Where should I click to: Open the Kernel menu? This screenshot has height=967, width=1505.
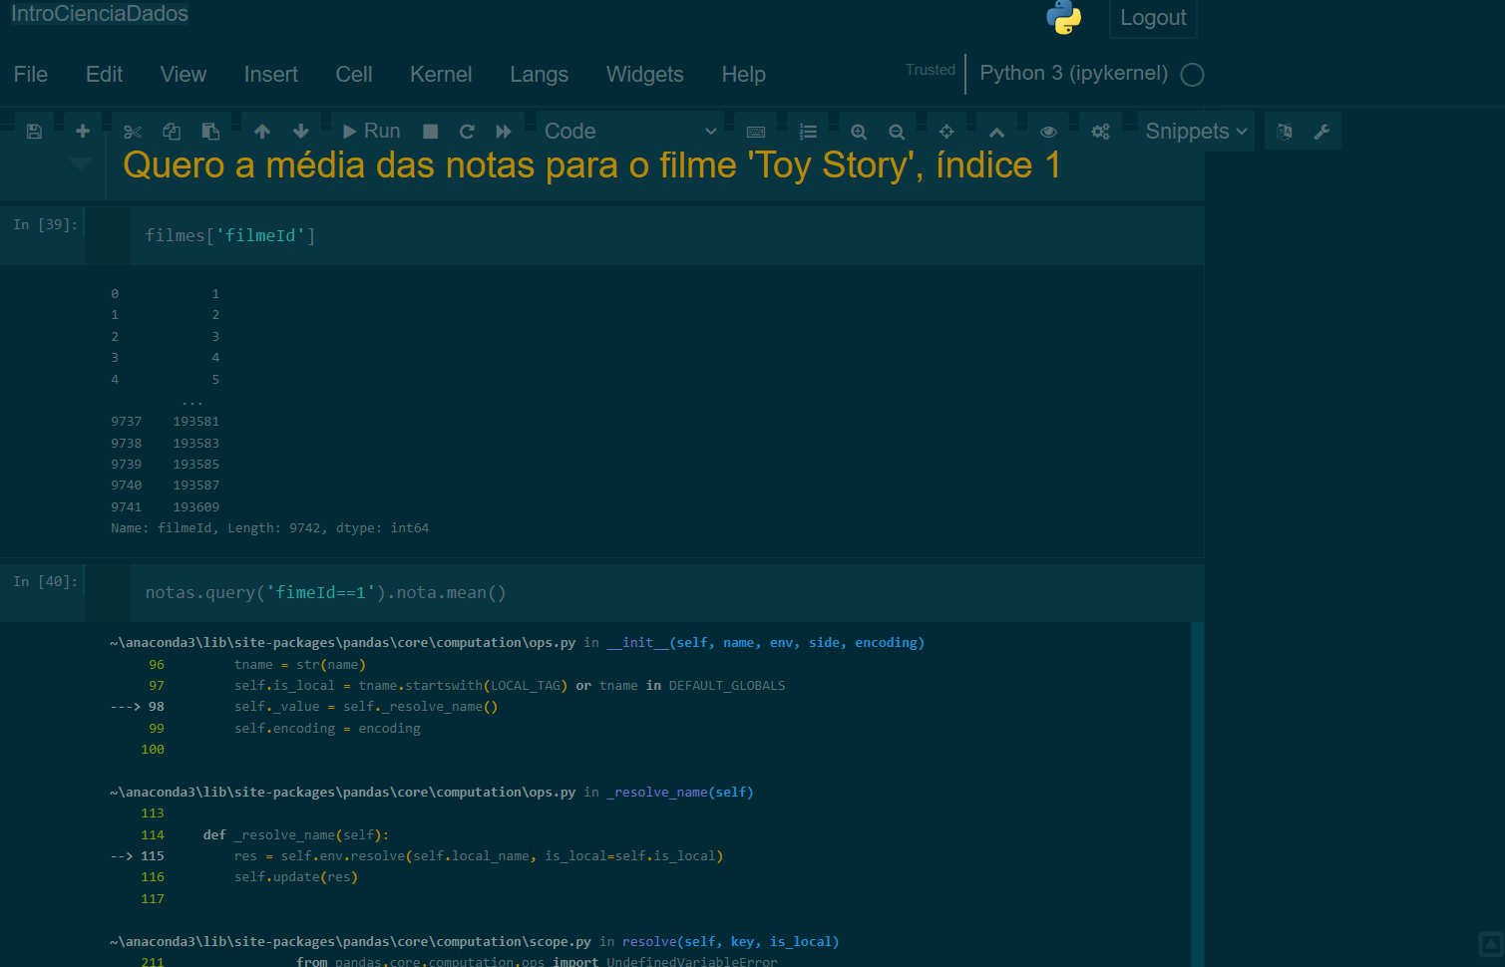pos(441,75)
